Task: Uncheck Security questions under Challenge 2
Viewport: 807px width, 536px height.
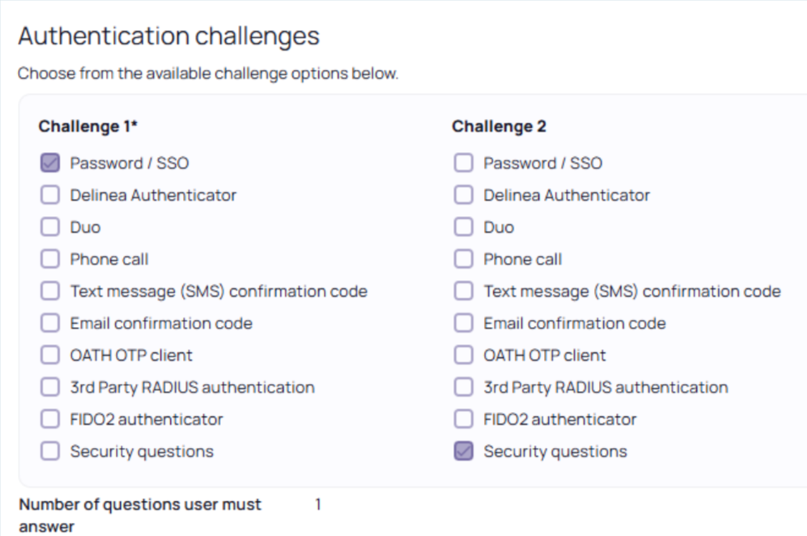Action: pyautogui.click(x=463, y=452)
